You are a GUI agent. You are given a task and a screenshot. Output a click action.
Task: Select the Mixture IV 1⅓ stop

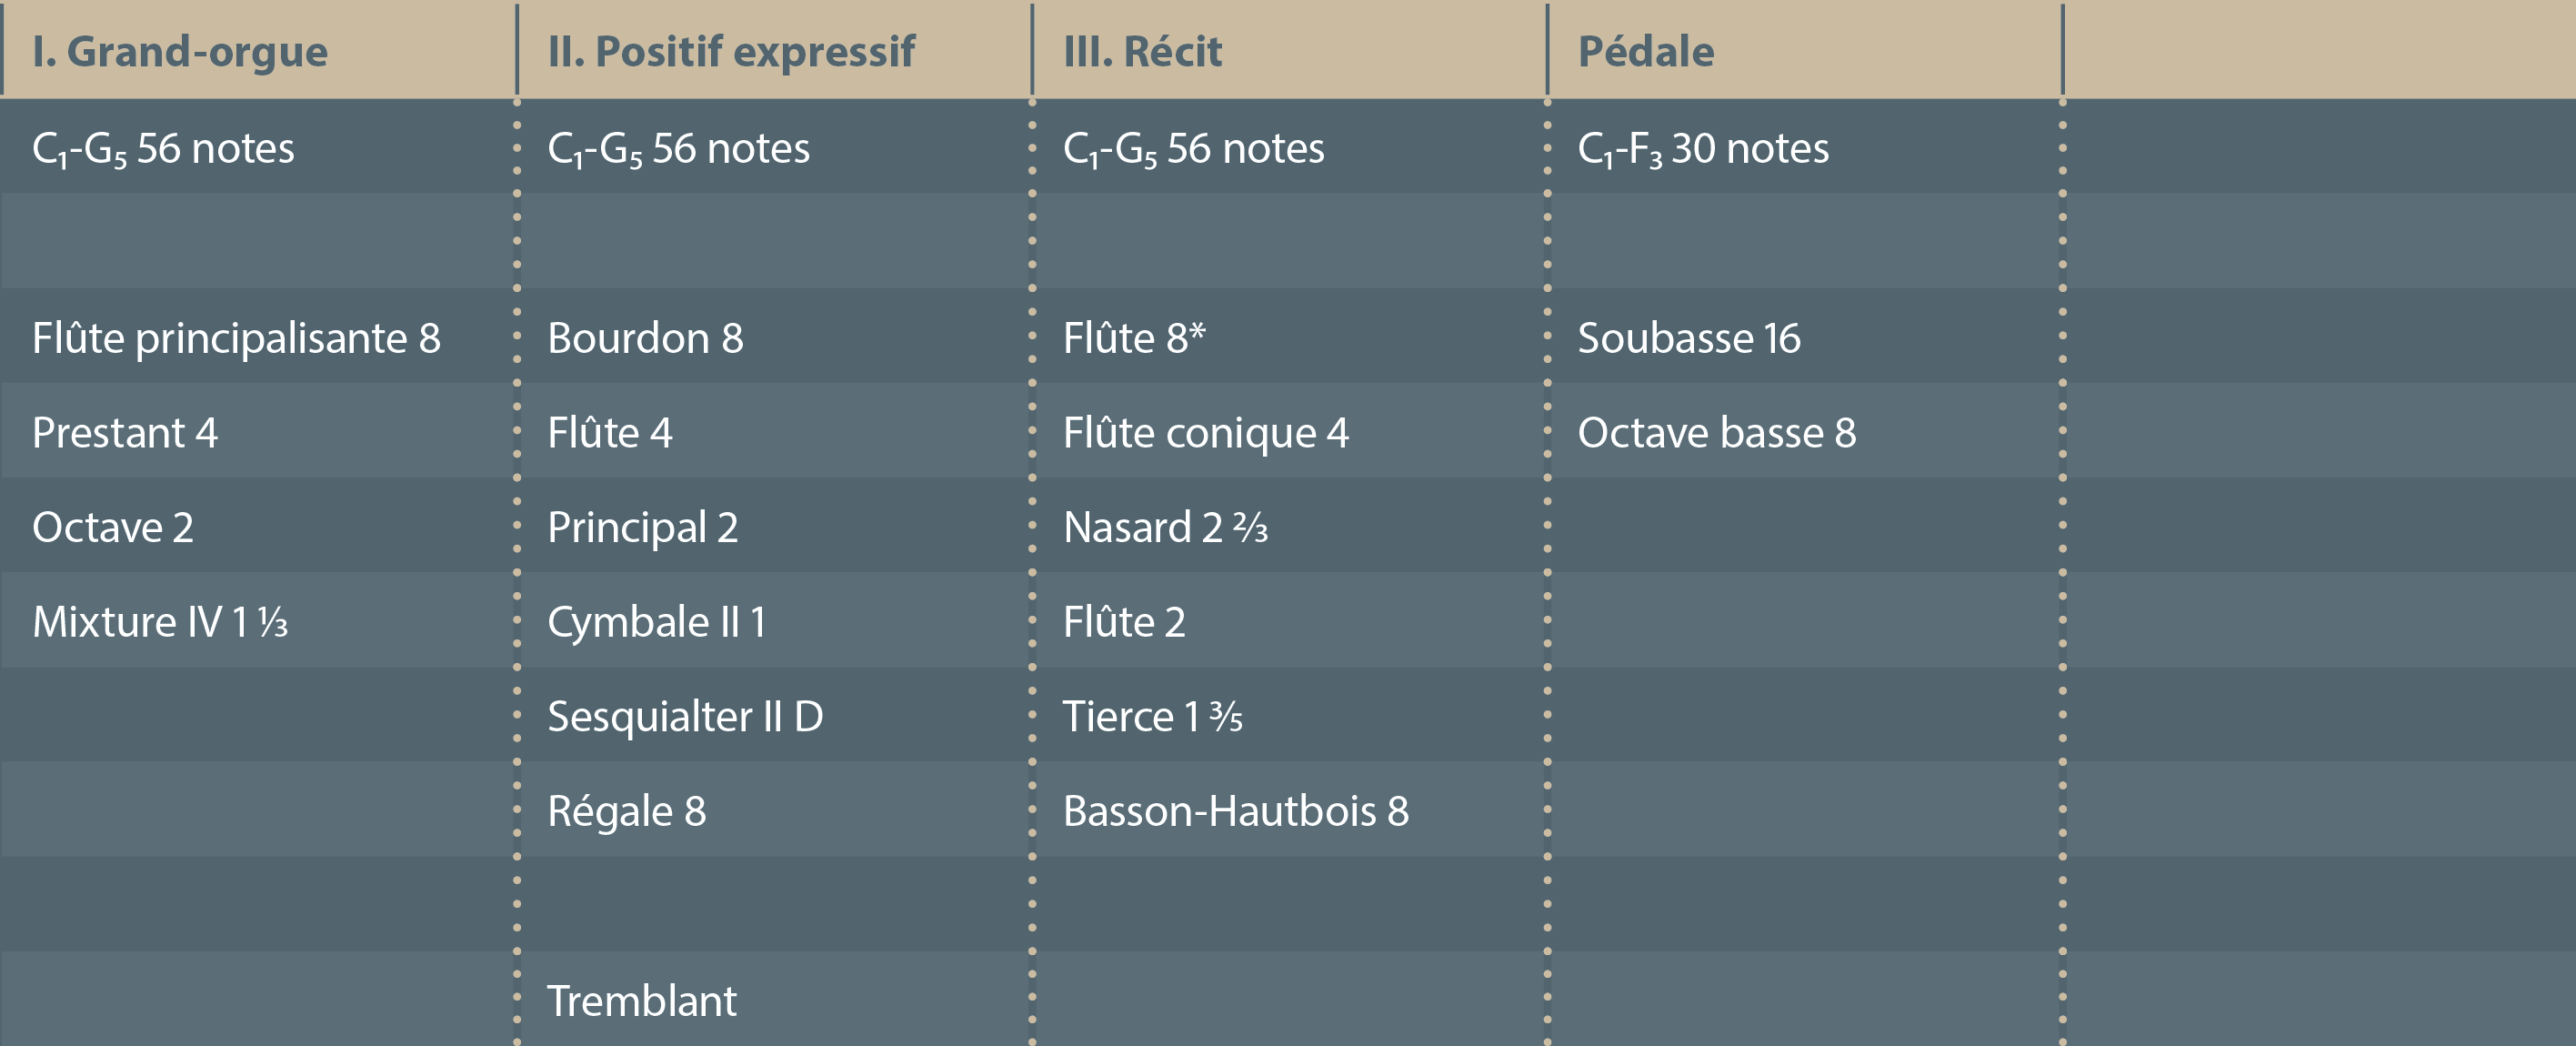[160, 622]
